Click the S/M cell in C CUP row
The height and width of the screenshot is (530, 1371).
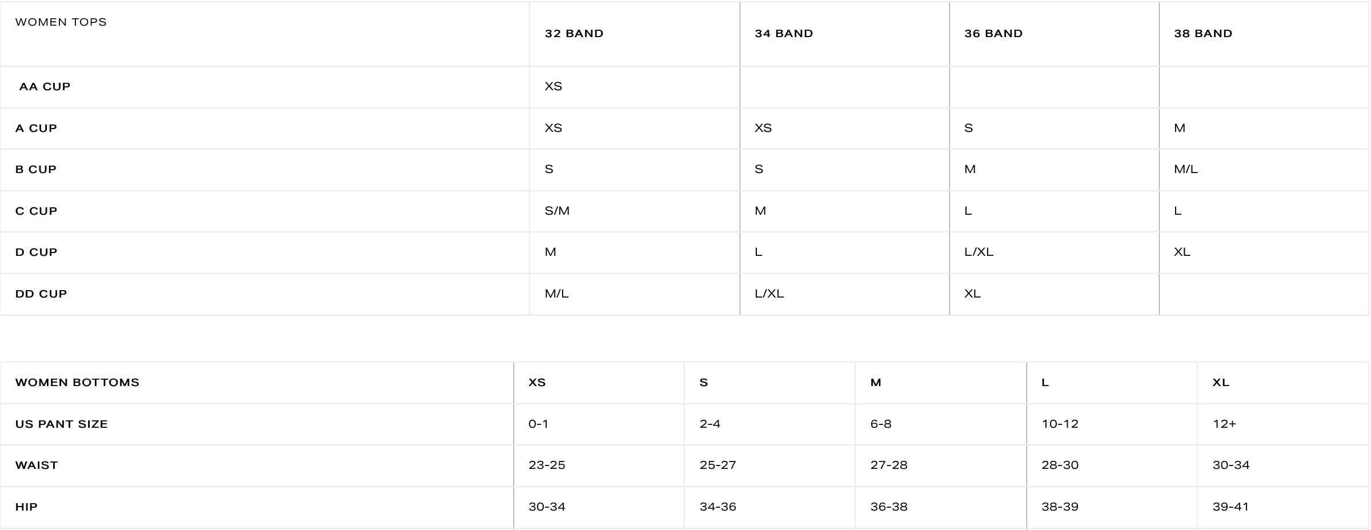coord(557,211)
